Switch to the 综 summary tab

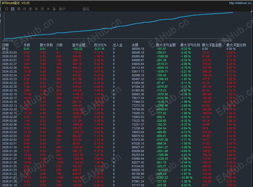click(x=6, y=9)
